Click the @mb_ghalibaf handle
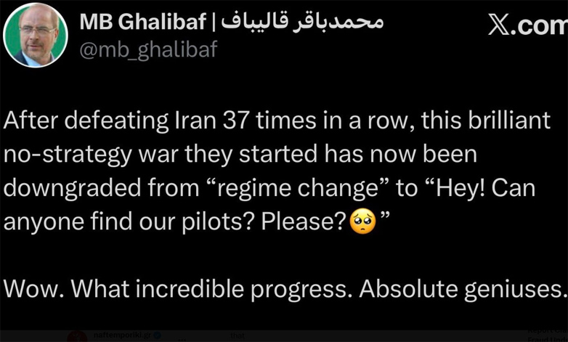Viewport: 568px width, 342px height. click(147, 51)
